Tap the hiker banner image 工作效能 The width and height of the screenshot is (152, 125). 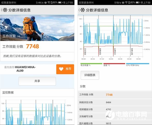pyautogui.click(x=37, y=28)
